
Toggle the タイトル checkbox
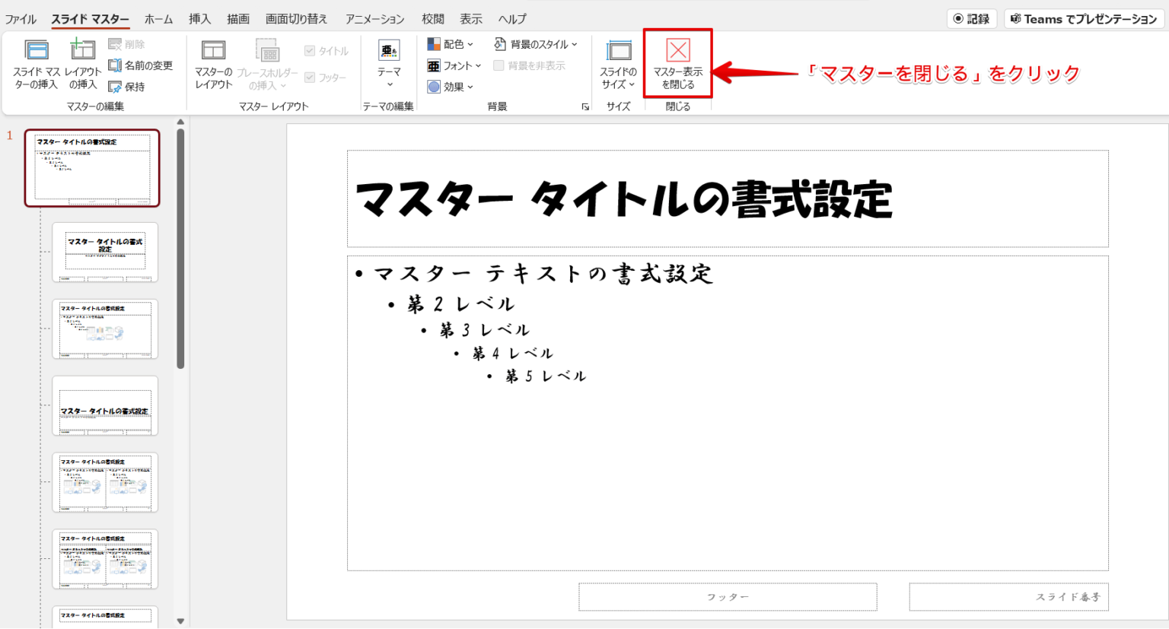click(x=310, y=51)
